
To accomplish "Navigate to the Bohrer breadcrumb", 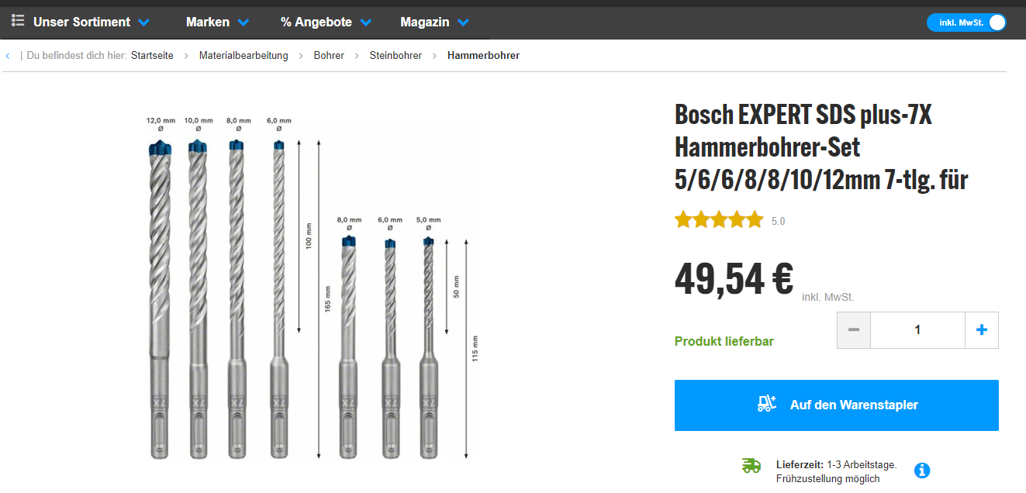I will click(329, 56).
